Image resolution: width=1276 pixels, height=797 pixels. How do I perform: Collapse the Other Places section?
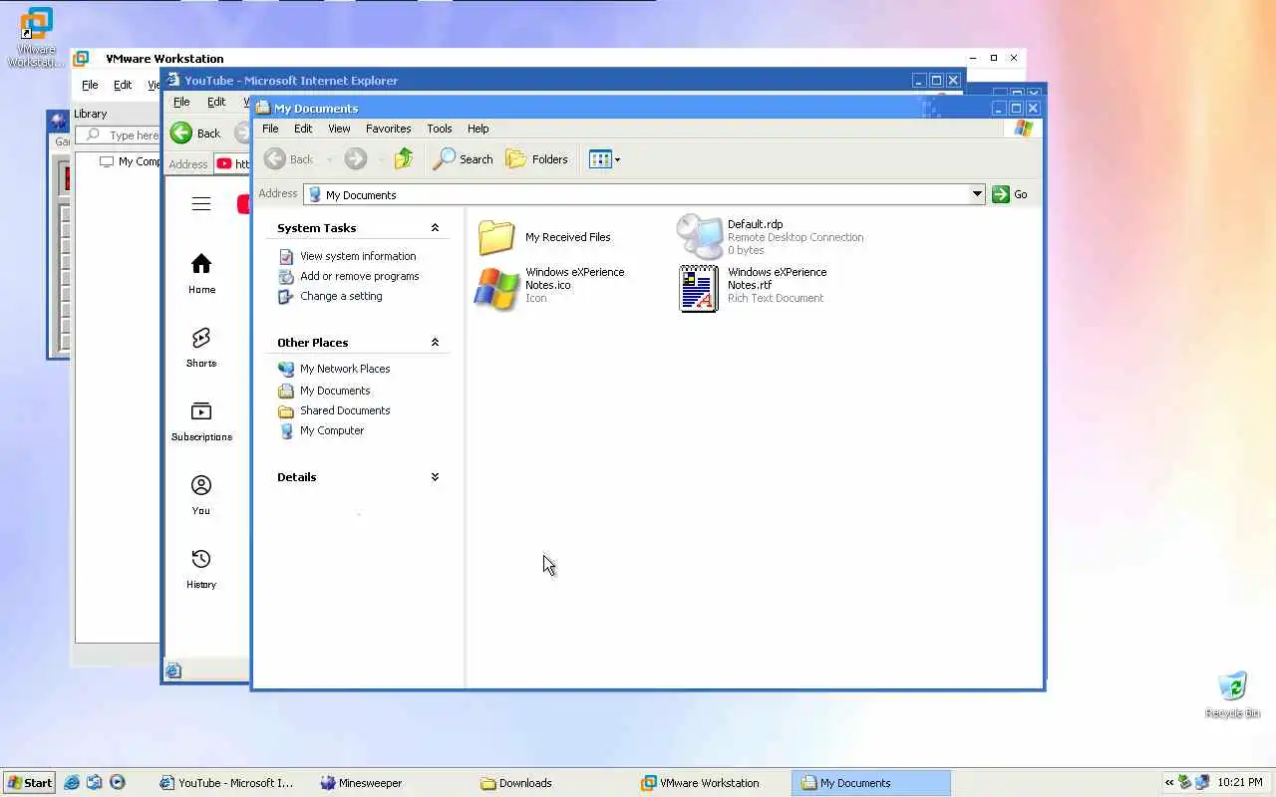(x=435, y=343)
